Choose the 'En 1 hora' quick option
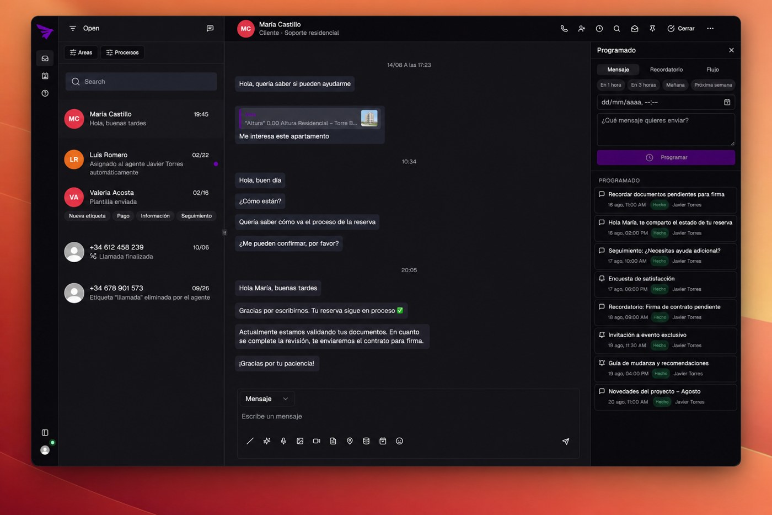This screenshot has height=515, width=772. (x=610, y=85)
